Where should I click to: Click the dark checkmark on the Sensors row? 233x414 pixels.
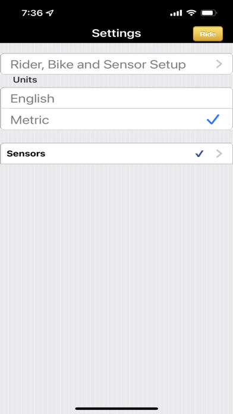tap(200, 153)
